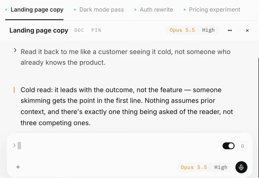
Task: Open the composer's Opus 5.5 model dropdown
Action: pyautogui.click(x=194, y=167)
